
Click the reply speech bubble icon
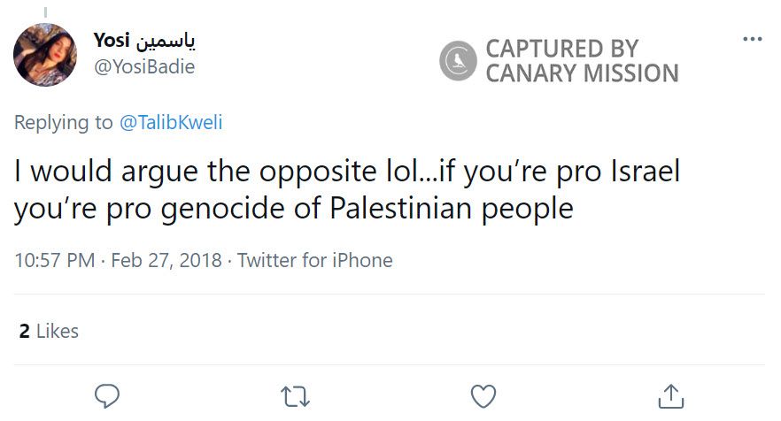coord(106,394)
